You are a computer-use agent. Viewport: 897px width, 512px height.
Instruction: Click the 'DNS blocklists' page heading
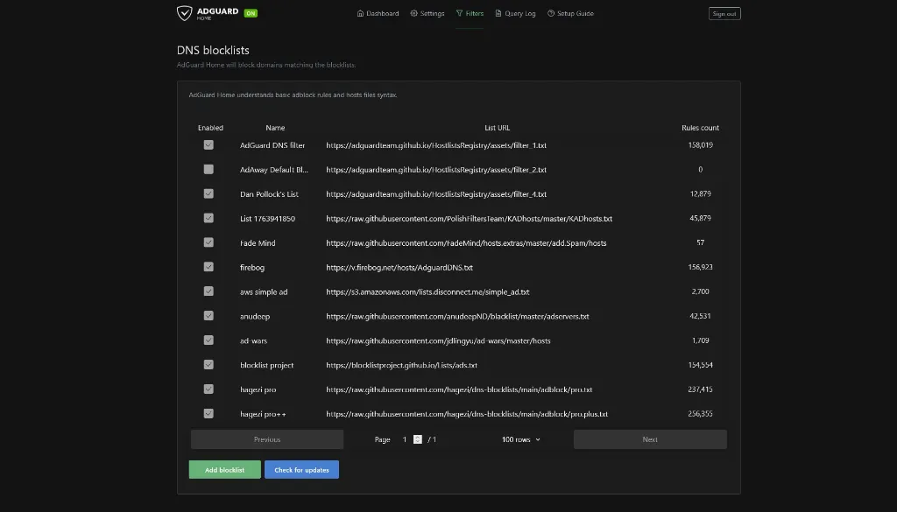[x=213, y=50]
